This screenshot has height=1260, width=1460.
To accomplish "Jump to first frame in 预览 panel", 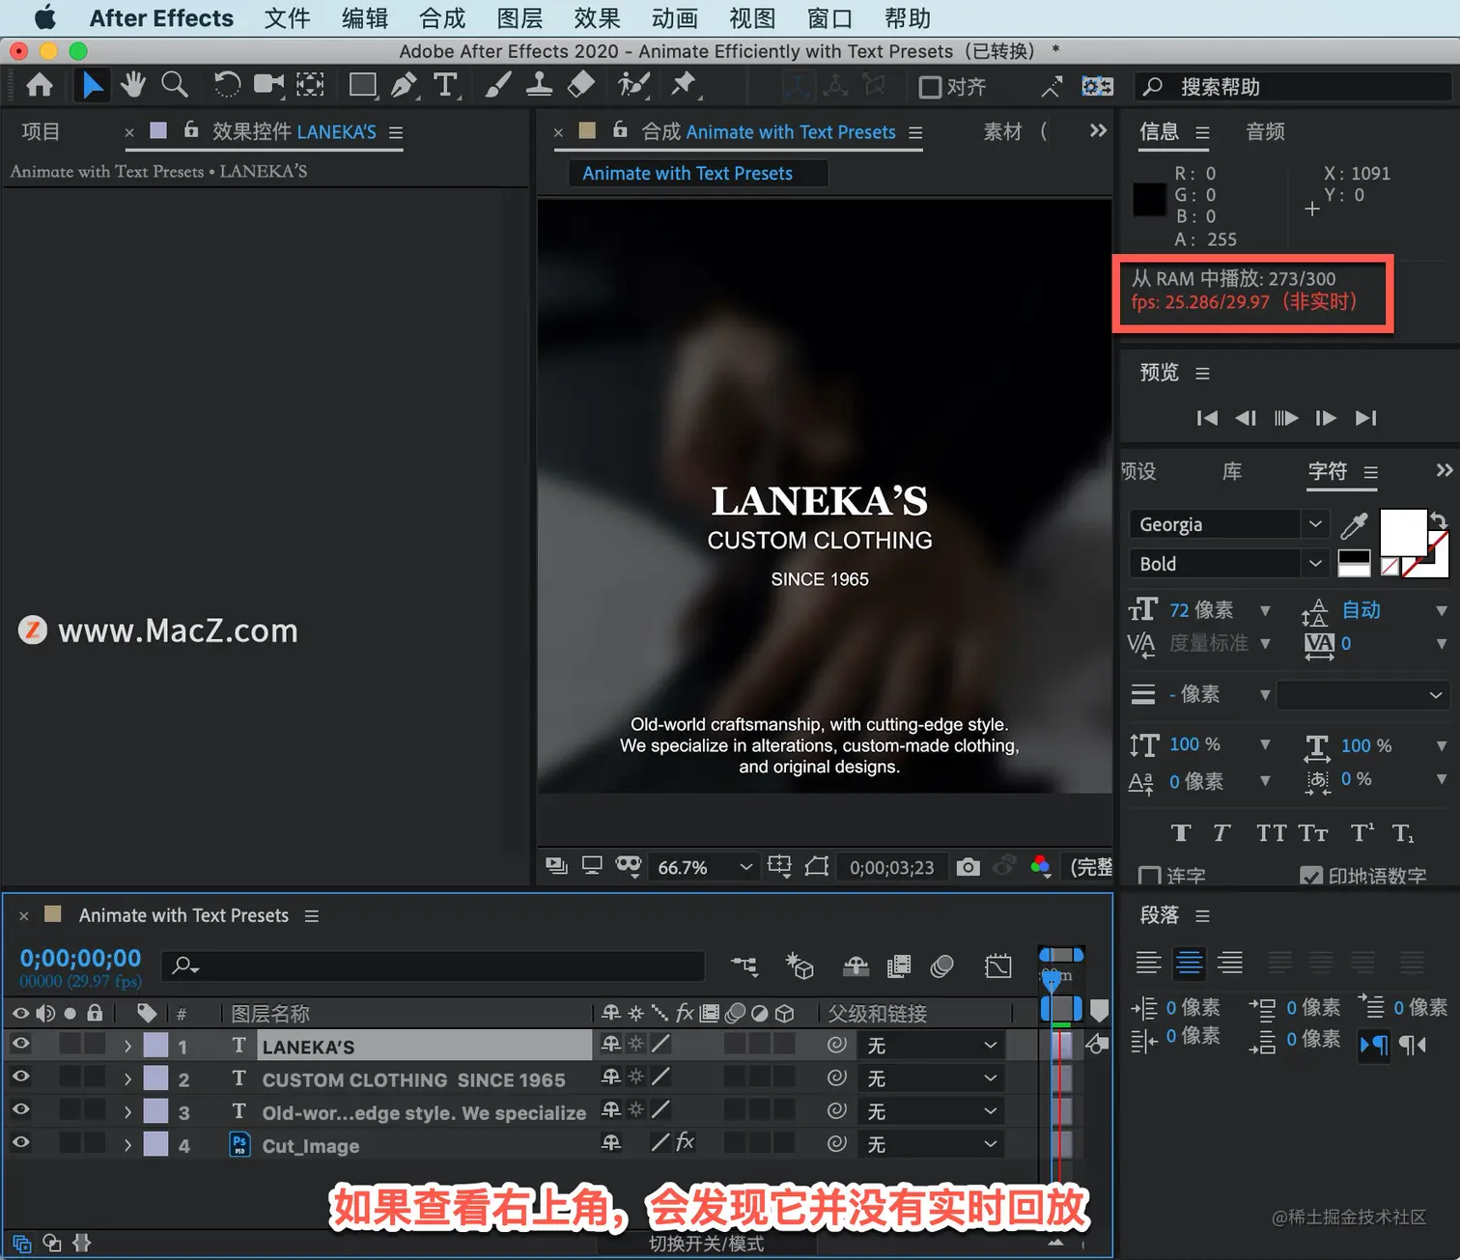I will click(1206, 418).
